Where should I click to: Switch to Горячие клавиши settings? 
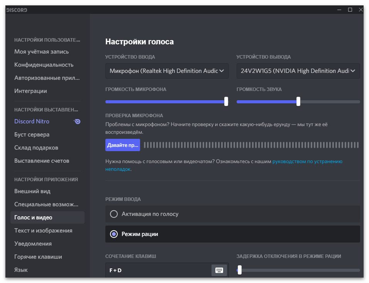click(x=38, y=257)
